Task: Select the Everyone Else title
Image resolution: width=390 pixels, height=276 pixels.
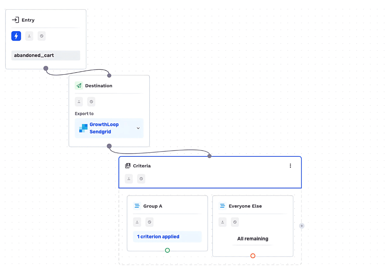Action: (x=245, y=206)
